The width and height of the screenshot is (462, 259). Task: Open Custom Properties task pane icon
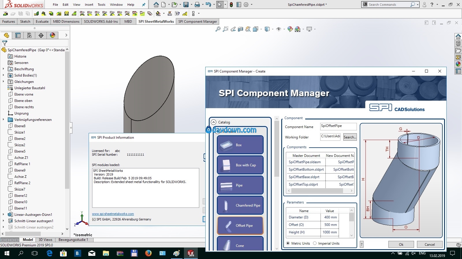click(458, 71)
